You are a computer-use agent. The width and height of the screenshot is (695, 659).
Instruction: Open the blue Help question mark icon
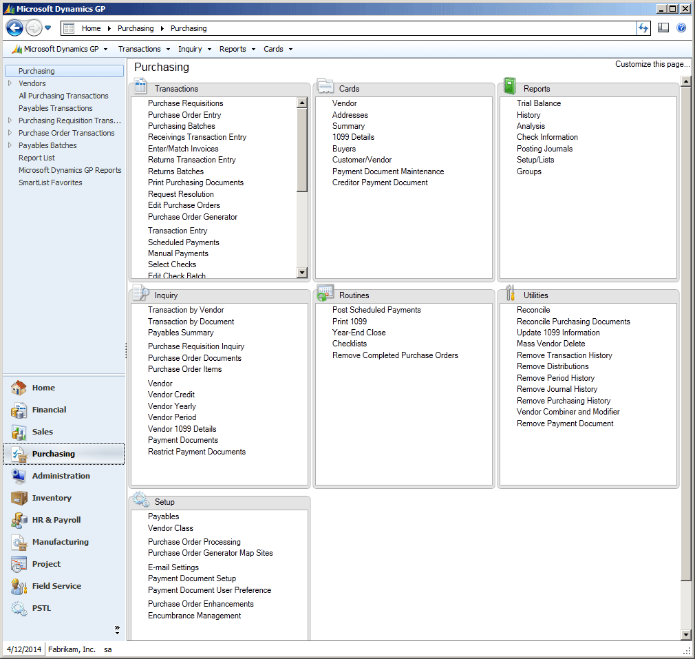(681, 28)
